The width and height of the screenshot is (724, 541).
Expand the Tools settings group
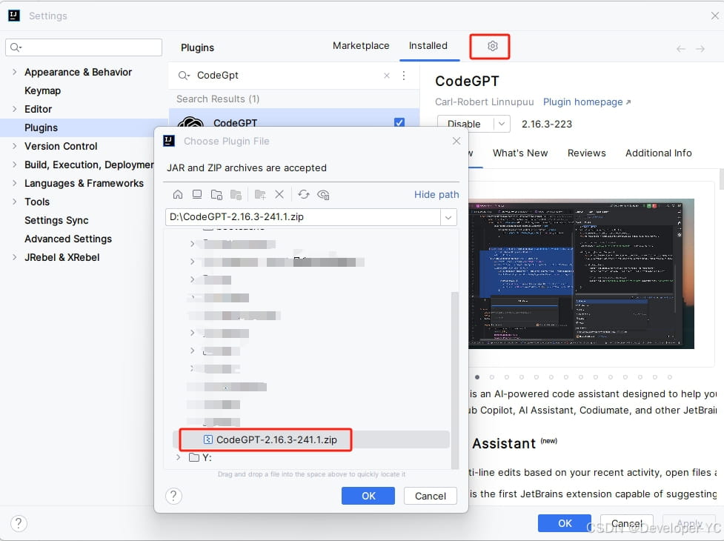(x=14, y=202)
